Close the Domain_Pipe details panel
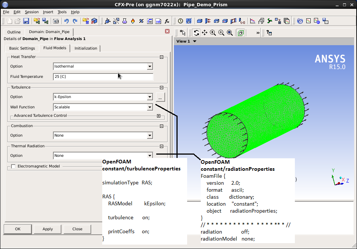The image size is (357, 249). [x=167, y=31]
